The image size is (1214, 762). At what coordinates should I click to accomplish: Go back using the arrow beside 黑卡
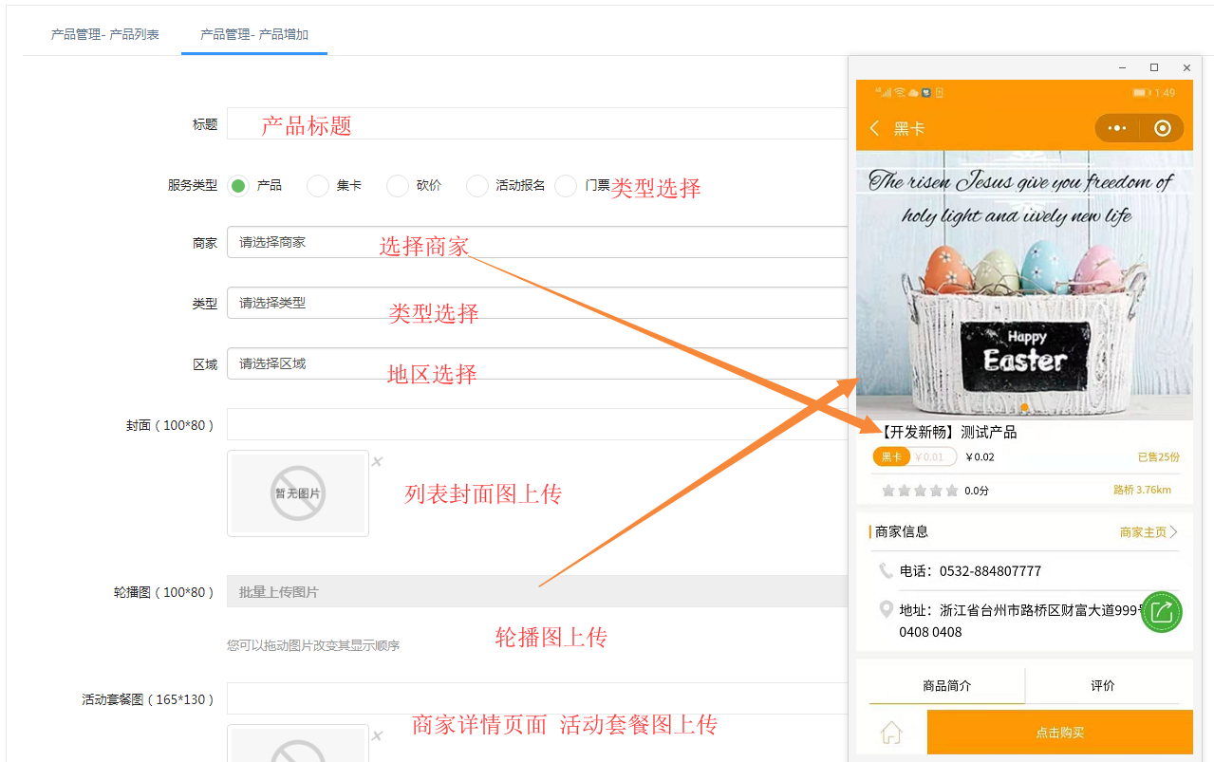tap(874, 128)
